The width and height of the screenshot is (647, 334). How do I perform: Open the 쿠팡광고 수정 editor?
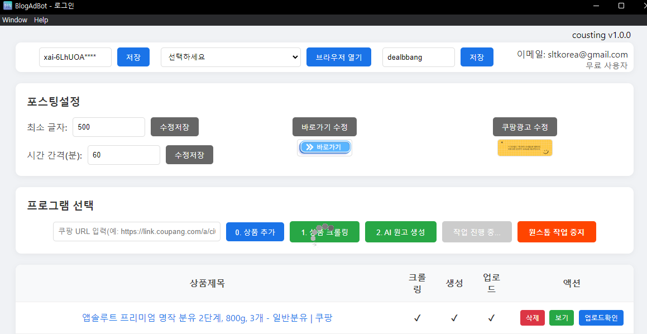[x=524, y=127]
